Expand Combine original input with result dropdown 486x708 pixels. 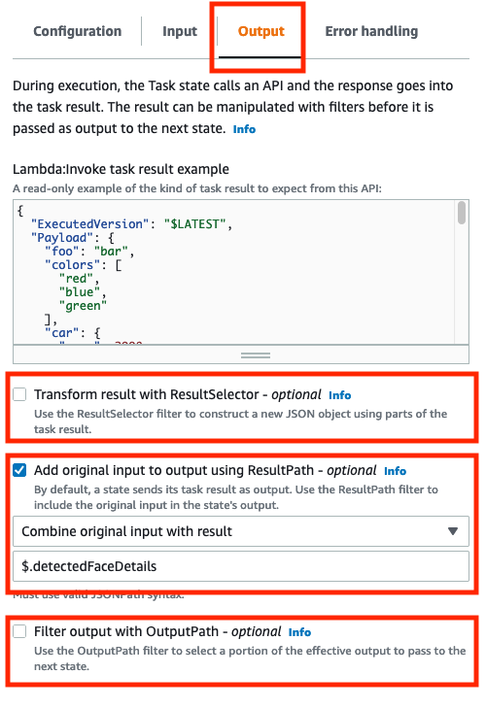241,531
